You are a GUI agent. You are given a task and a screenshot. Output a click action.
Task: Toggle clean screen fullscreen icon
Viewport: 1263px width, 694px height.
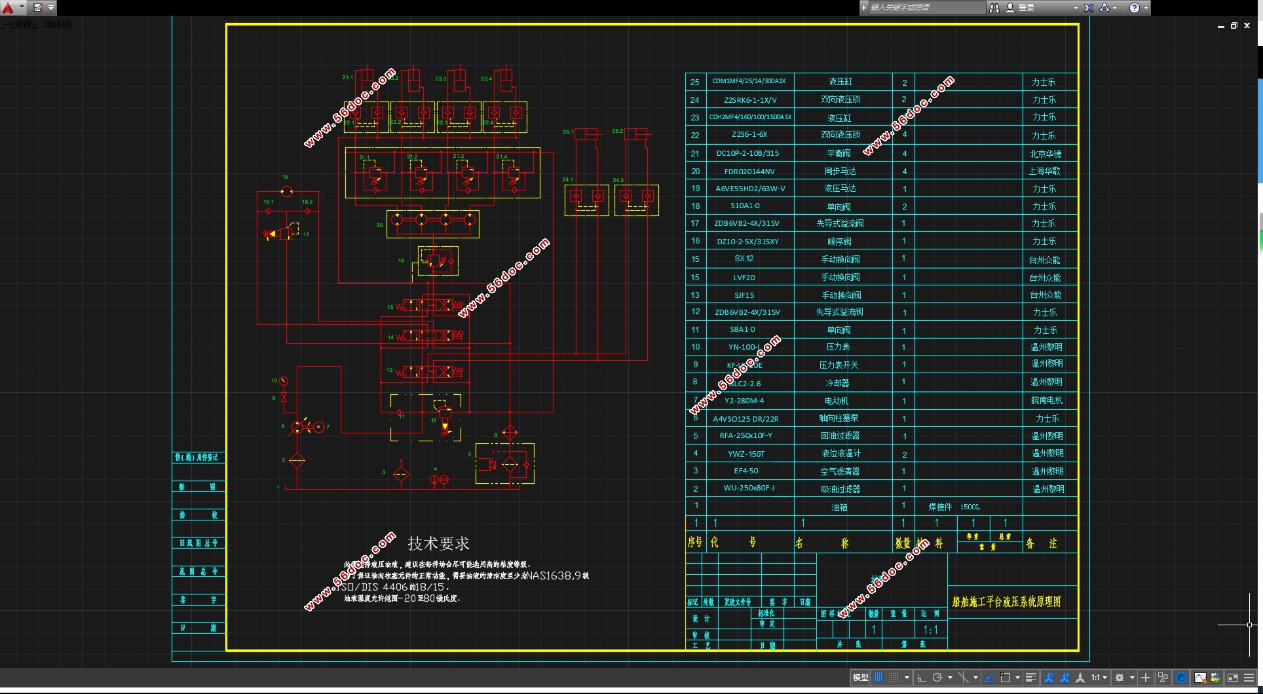coord(1233,678)
